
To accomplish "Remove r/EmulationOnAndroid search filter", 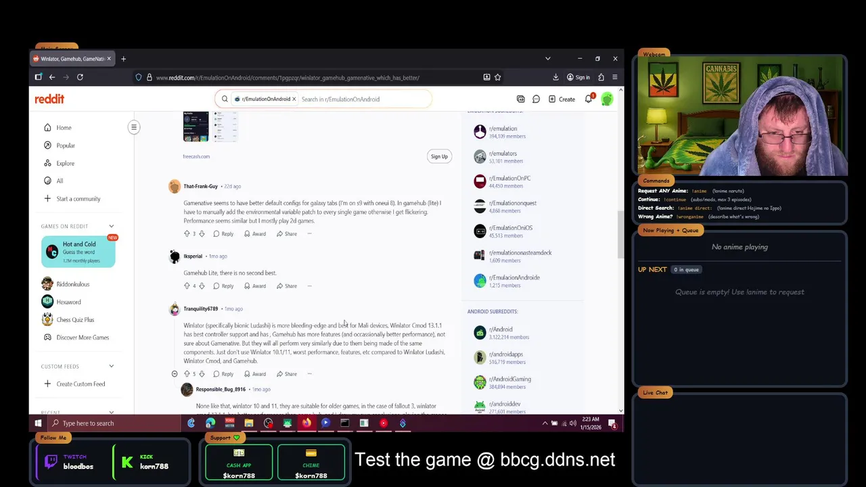I will pyautogui.click(x=294, y=99).
